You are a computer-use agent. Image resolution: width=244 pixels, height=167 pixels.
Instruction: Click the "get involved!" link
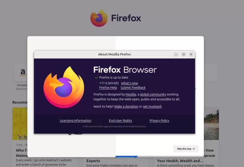click(152, 107)
